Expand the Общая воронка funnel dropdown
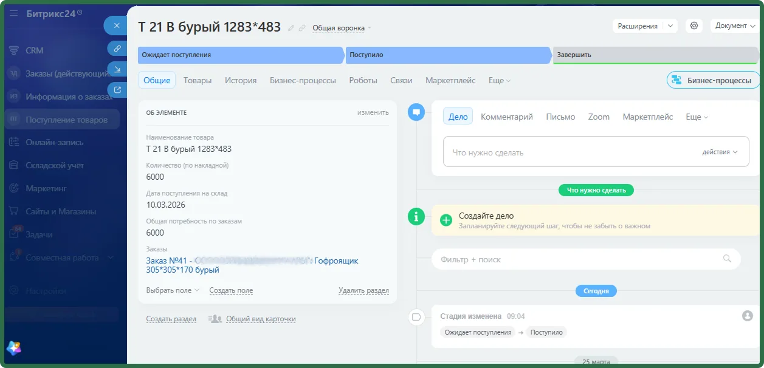This screenshot has height=368, width=764. [x=342, y=28]
